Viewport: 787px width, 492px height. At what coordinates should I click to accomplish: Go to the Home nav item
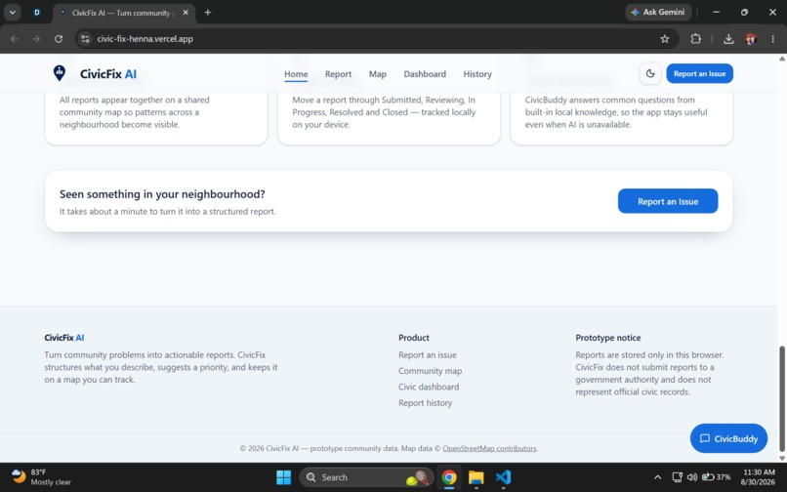(296, 74)
